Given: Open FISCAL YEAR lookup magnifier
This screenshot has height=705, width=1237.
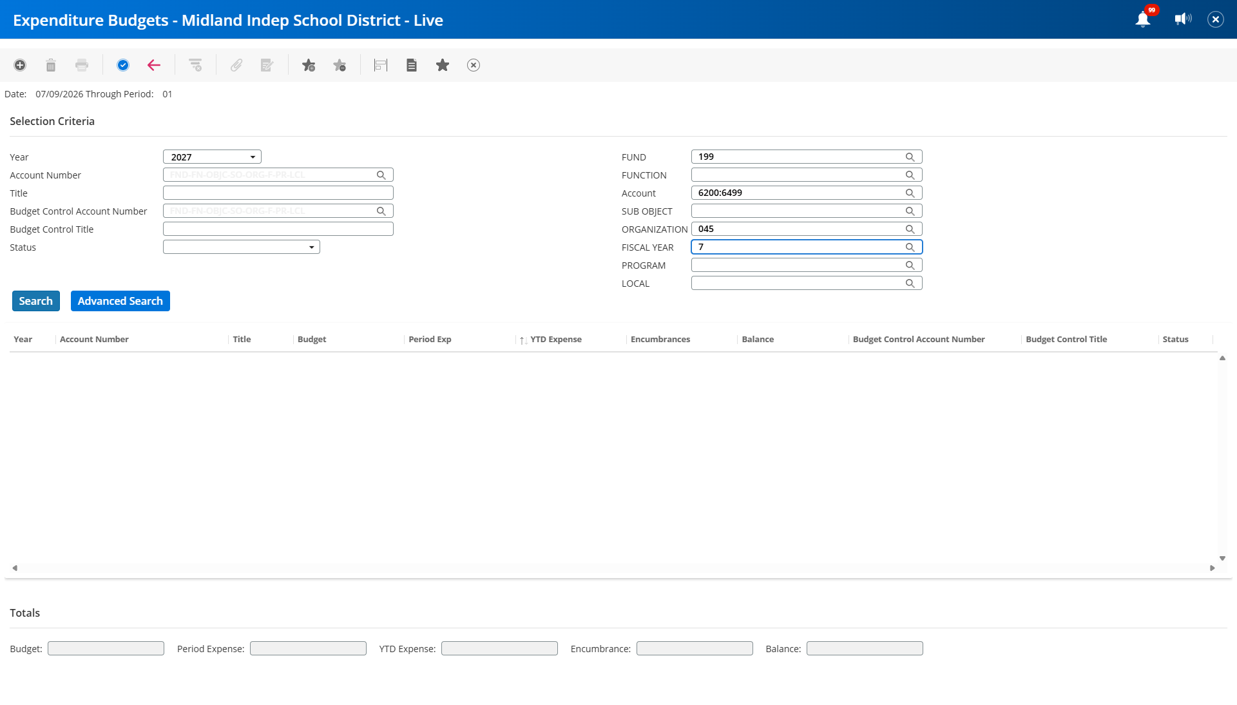Looking at the screenshot, I should [x=910, y=247].
